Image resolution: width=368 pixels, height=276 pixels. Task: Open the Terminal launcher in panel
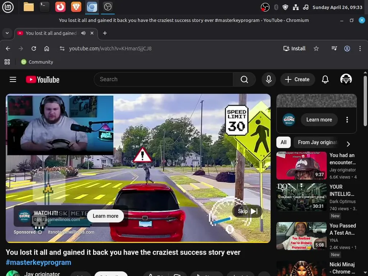coord(44,7)
